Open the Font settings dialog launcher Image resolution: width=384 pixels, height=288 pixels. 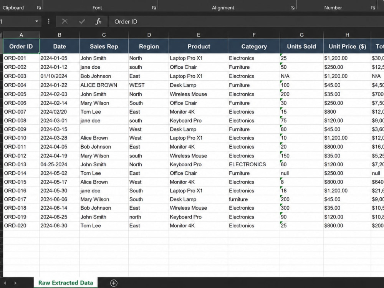coord(154,8)
